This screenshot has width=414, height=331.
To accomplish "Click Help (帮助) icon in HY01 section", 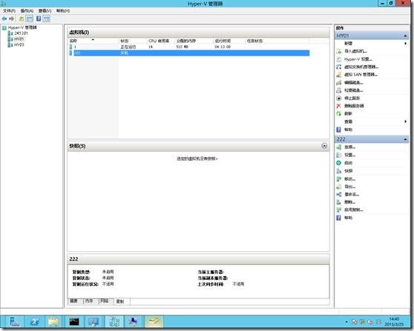I will pyautogui.click(x=339, y=130).
